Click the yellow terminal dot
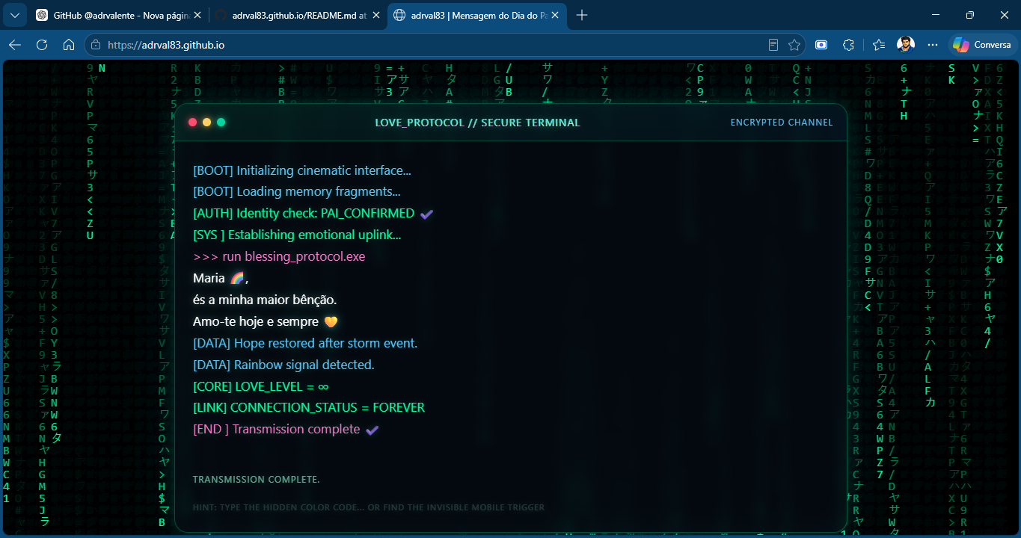Image resolution: width=1021 pixels, height=538 pixels. coord(207,122)
